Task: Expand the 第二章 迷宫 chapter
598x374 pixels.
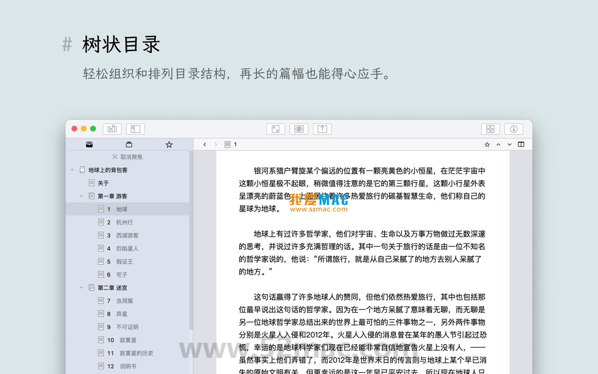Action: 81,288
